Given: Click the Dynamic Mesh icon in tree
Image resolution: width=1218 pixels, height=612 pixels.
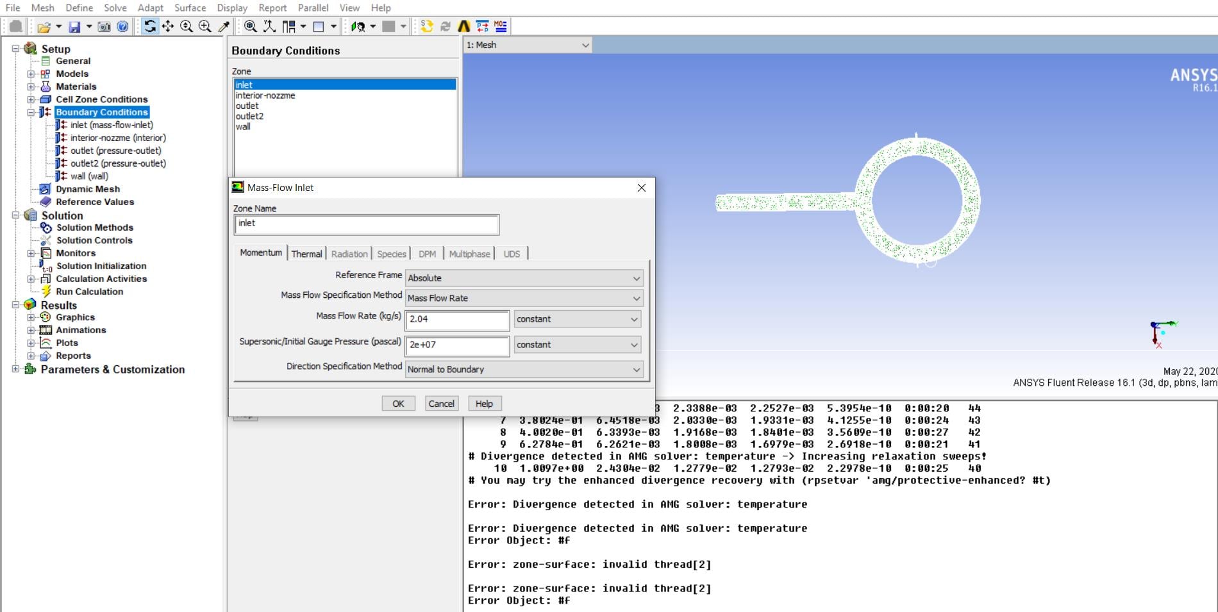Looking at the screenshot, I should 46,189.
